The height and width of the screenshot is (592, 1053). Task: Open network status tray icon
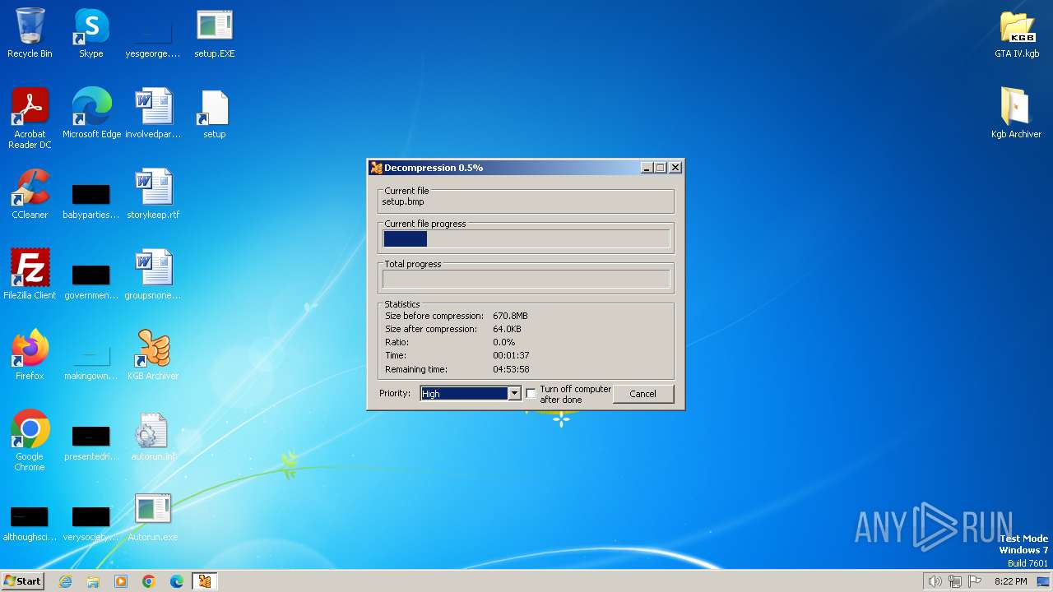click(955, 581)
